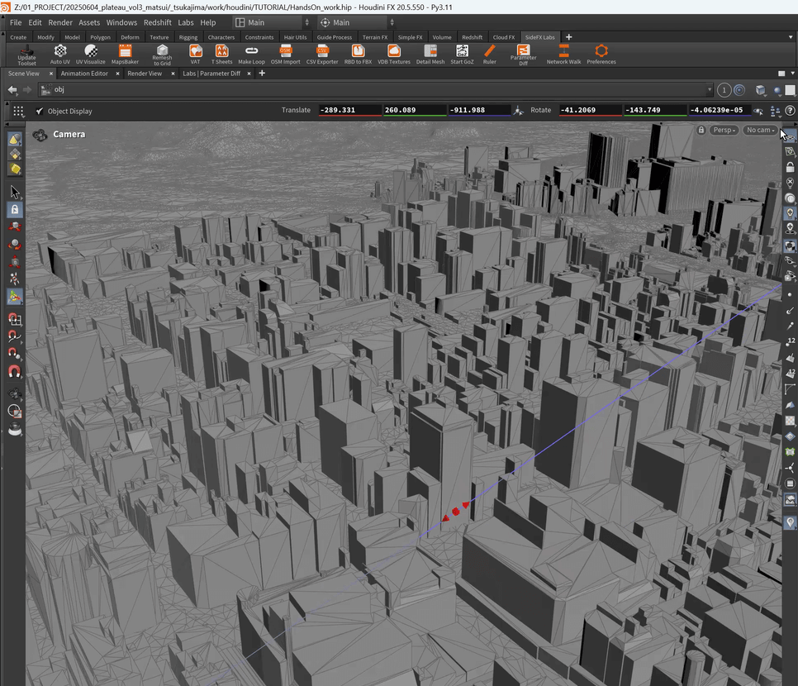
Task: Click the Network Walk tool
Action: tap(563, 52)
